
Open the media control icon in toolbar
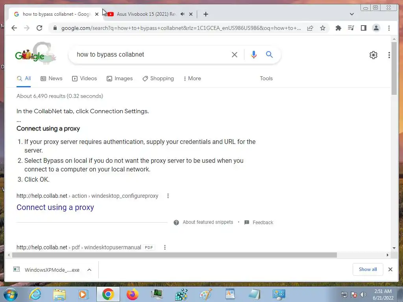pos(351,28)
